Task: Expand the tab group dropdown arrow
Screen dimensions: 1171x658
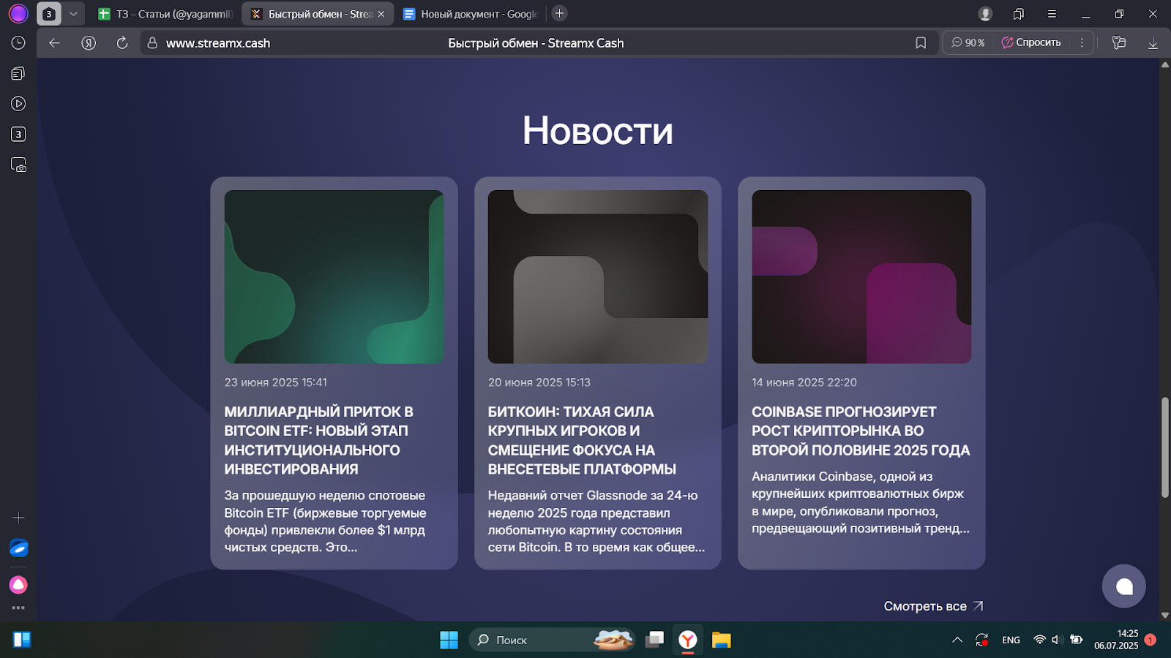Action: [x=73, y=14]
